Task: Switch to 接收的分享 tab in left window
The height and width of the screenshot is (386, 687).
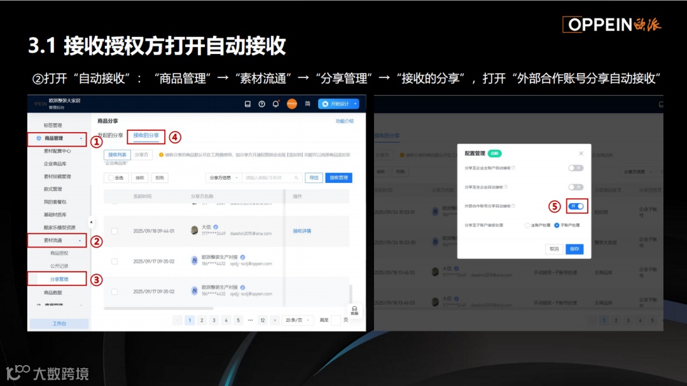Action: (146, 135)
